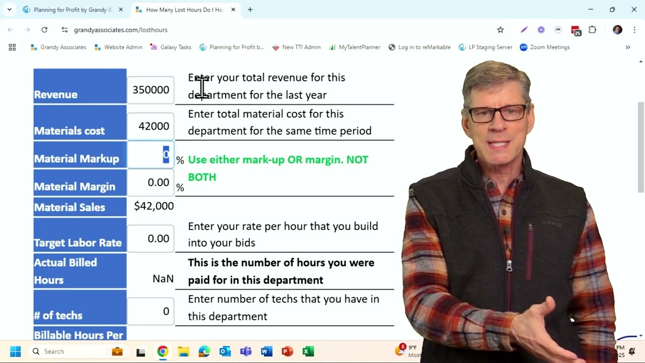This screenshot has width=645, height=363.
Task: Open Microsoft Edge from taskbar
Action: [x=204, y=351]
